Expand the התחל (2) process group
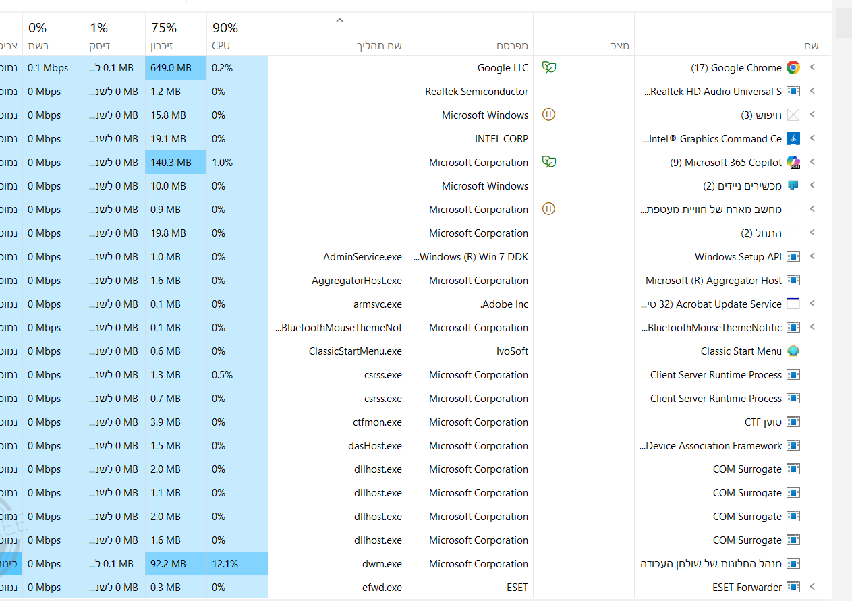Image resolution: width=852 pixels, height=601 pixels. pos(812,233)
